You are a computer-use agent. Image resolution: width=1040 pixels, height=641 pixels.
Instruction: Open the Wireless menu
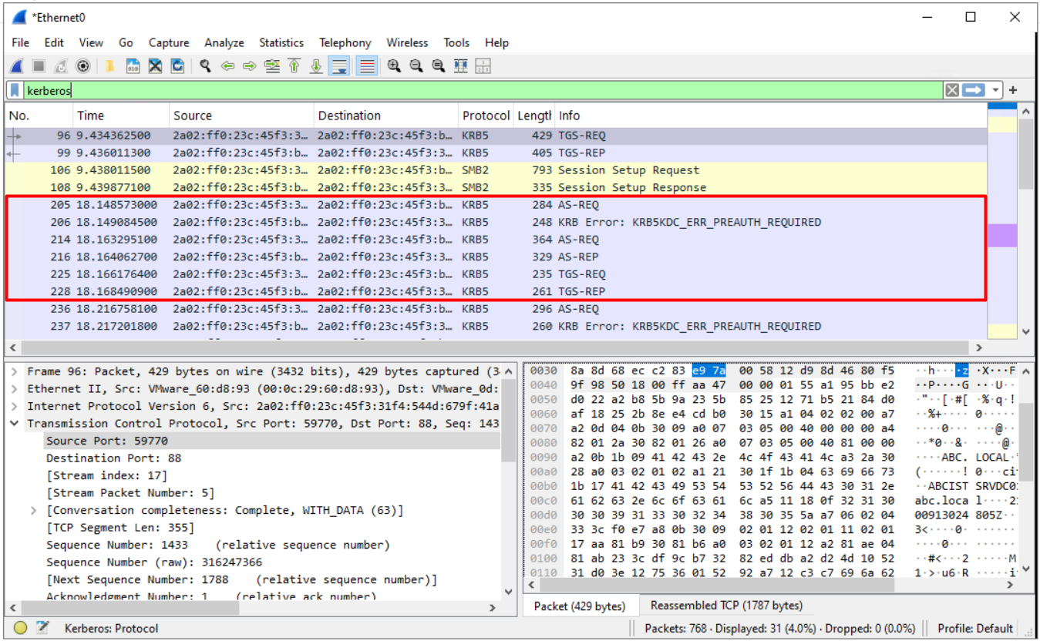(x=407, y=43)
